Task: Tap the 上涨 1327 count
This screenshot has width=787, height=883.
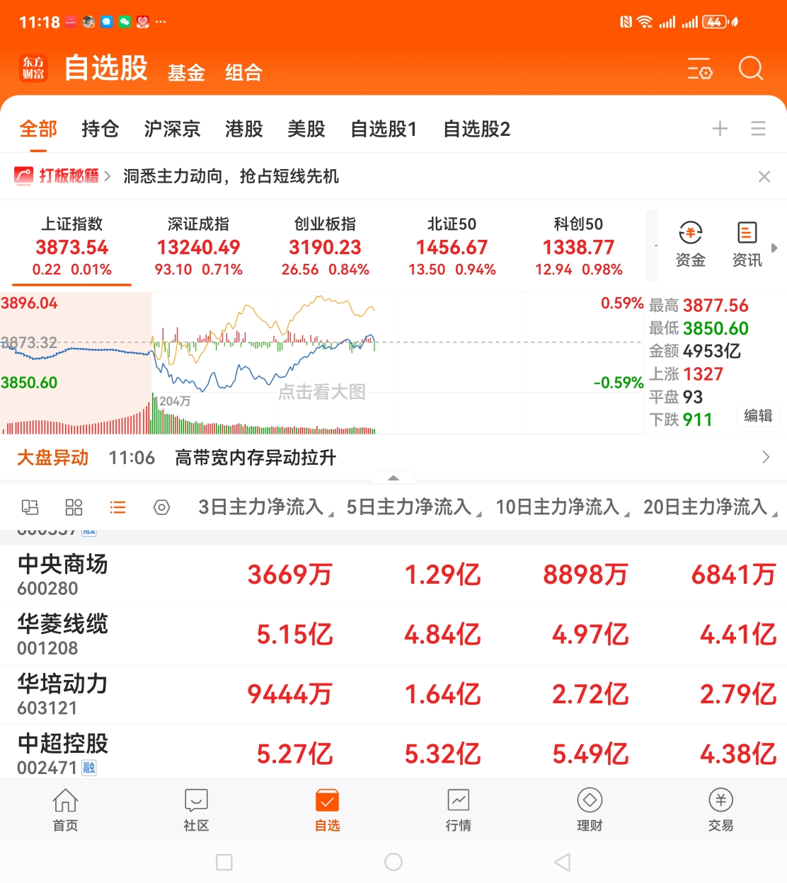Action: tap(686, 374)
